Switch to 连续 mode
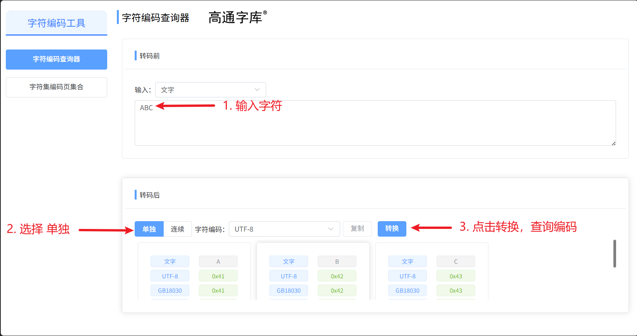Screen dimensions: 637x336 pos(178,229)
